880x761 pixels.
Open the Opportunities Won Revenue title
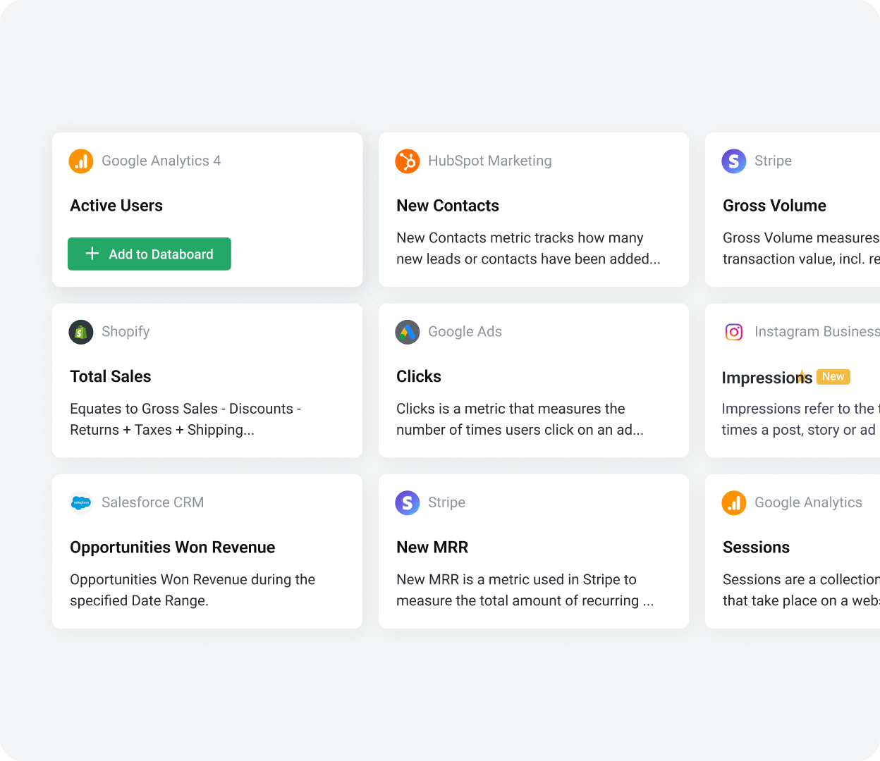point(173,547)
